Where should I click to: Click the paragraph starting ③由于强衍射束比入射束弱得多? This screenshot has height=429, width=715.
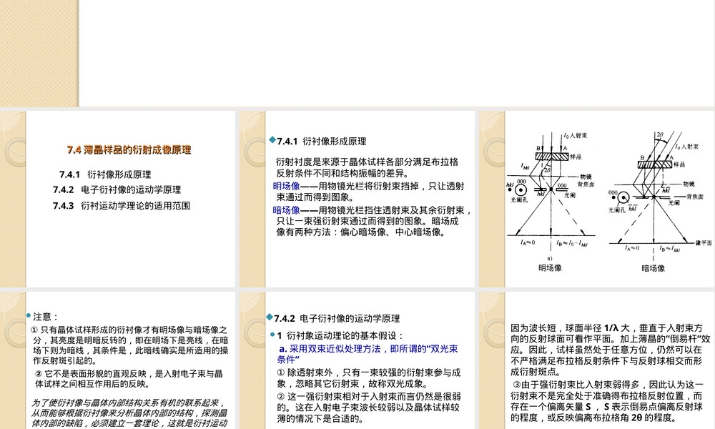click(x=606, y=400)
